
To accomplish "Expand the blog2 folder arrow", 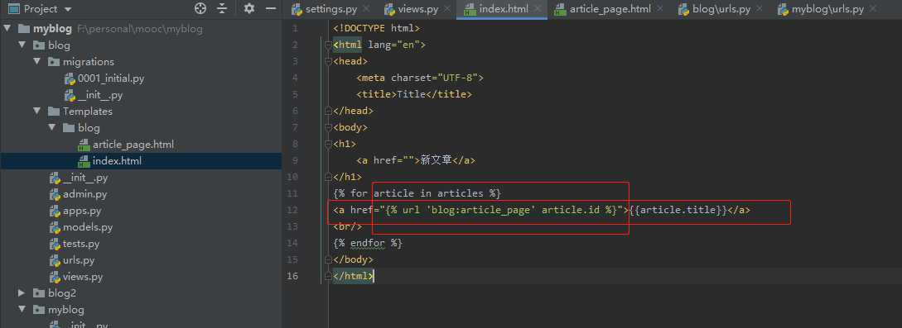I will 22,293.
